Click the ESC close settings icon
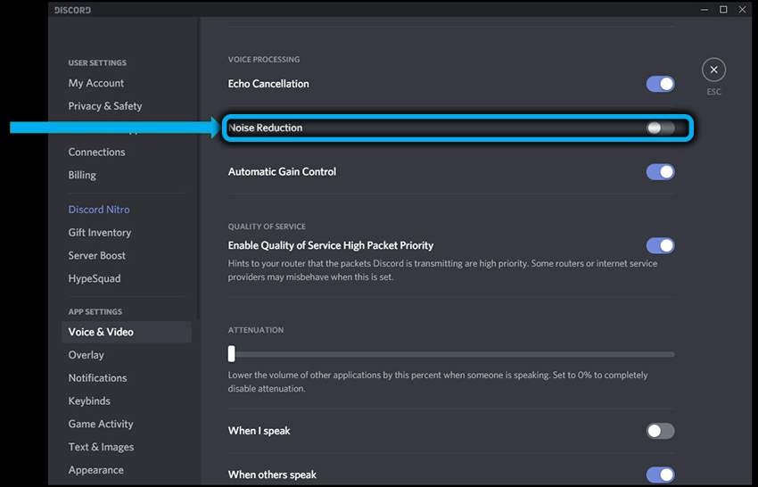Viewport: 758px width, 487px height. click(x=713, y=70)
